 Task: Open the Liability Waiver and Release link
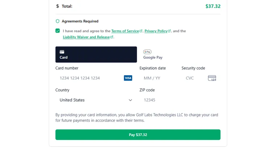coord(86,37)
